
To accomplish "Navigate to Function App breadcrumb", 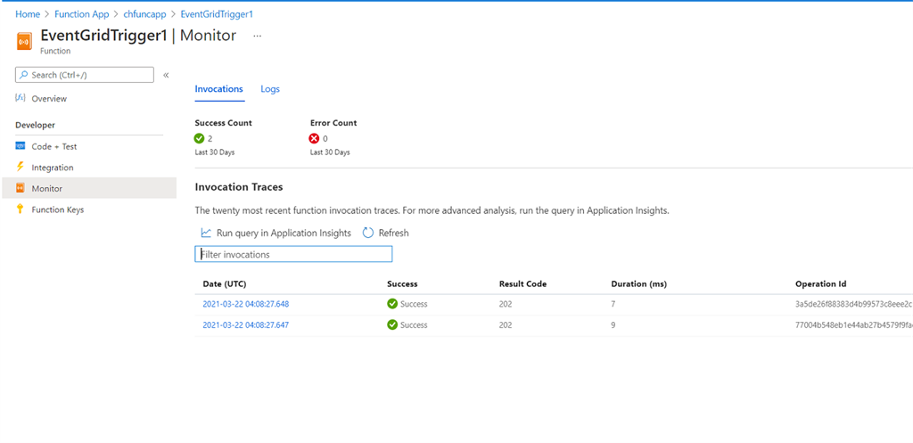I will (x=80, y=14).
